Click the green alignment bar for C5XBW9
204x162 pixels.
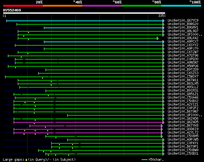pyautogui.click(x=101, y=151)
